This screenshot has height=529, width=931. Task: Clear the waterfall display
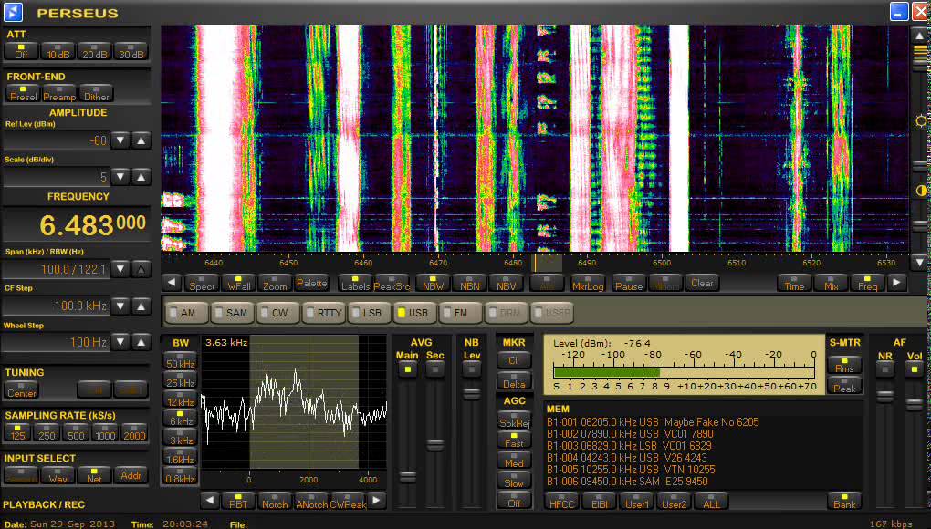[x=702, y=283]
